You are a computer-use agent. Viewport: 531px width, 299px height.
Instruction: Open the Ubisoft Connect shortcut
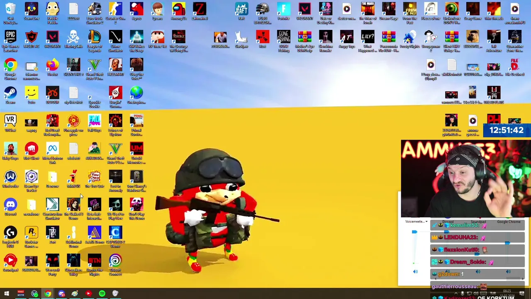pos(116,265)
